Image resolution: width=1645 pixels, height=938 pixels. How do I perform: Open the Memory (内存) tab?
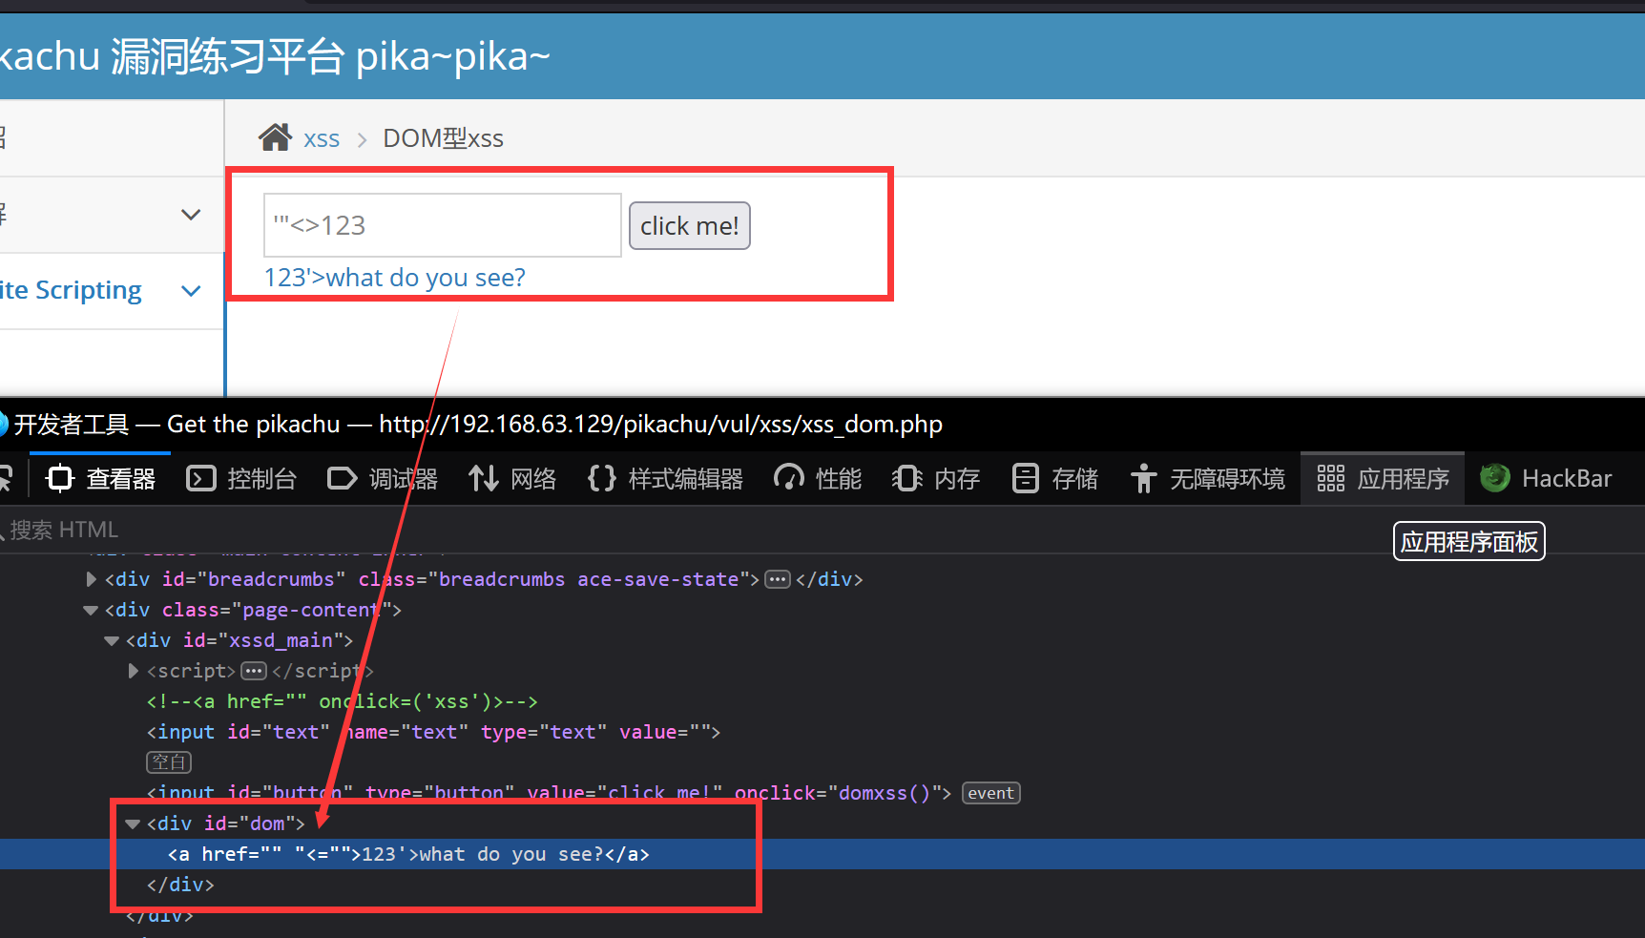(936, 478)
